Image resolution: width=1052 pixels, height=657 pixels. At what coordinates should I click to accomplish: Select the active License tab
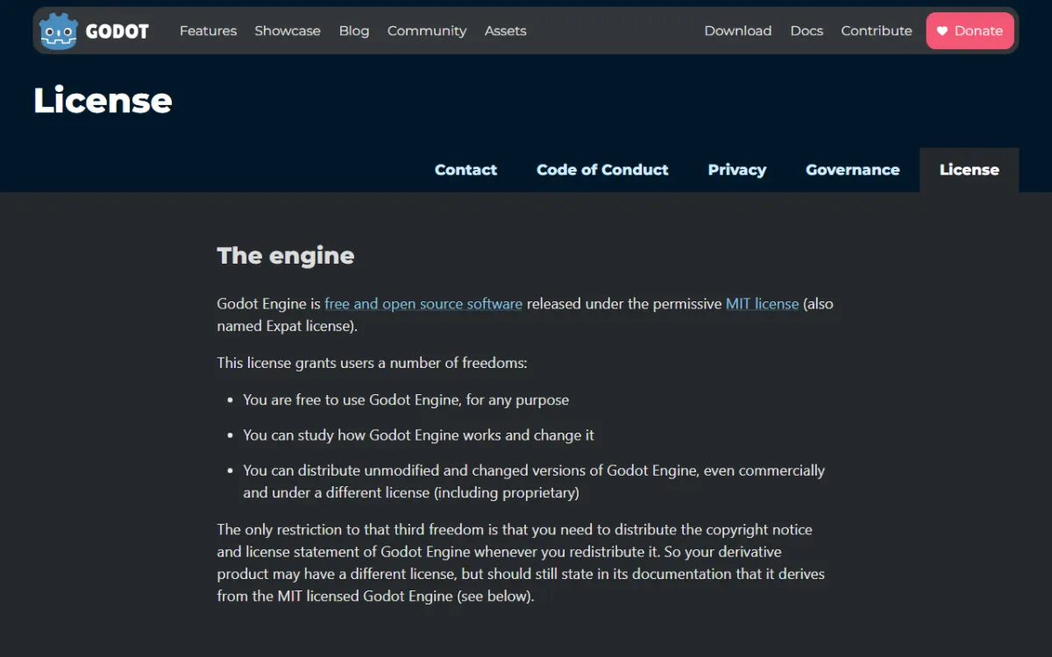tap(970, 170)
